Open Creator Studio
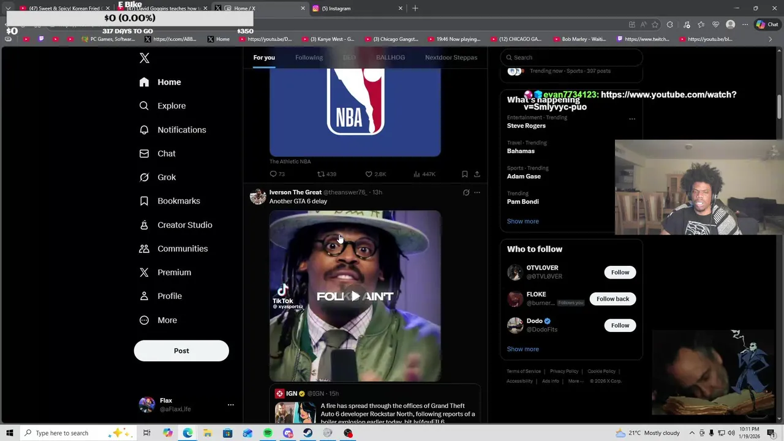The height and width of the screenshot is (441, 784). pyautogui.click(x=175, y=225)
